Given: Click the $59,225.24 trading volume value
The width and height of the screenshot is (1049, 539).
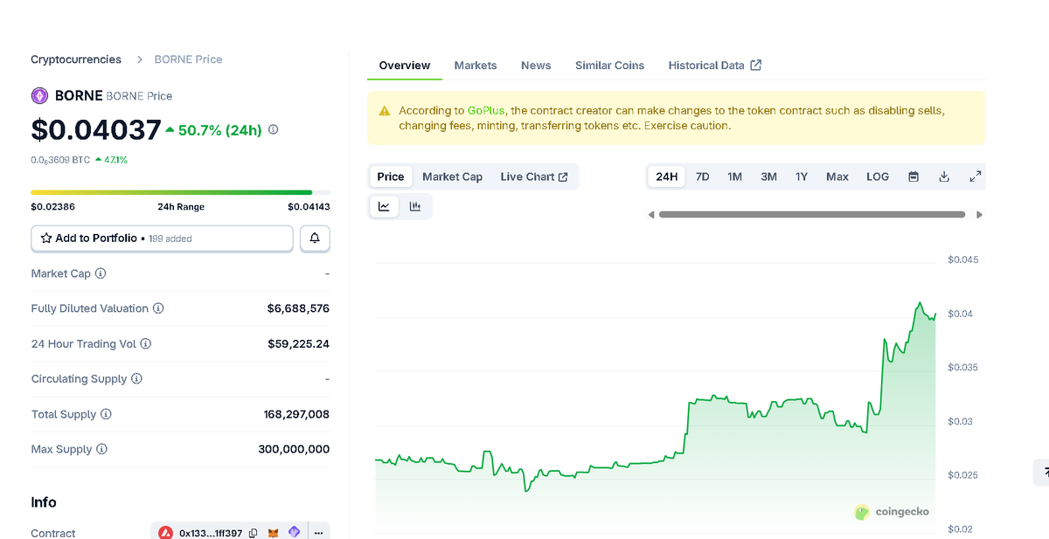Looking at the screenshot, I should pyautogui.click(x=298, y=343).
